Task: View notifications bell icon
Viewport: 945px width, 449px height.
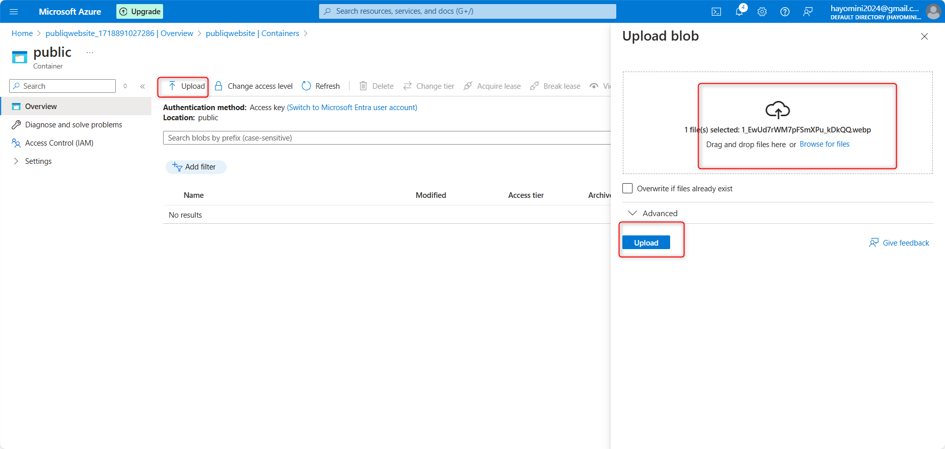Action: pyautogui.click(x=739, y=12)
